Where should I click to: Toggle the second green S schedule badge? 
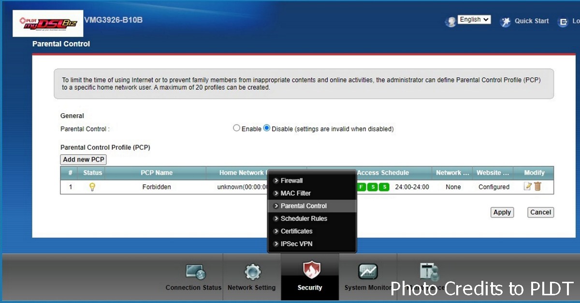tap(384, 187)
